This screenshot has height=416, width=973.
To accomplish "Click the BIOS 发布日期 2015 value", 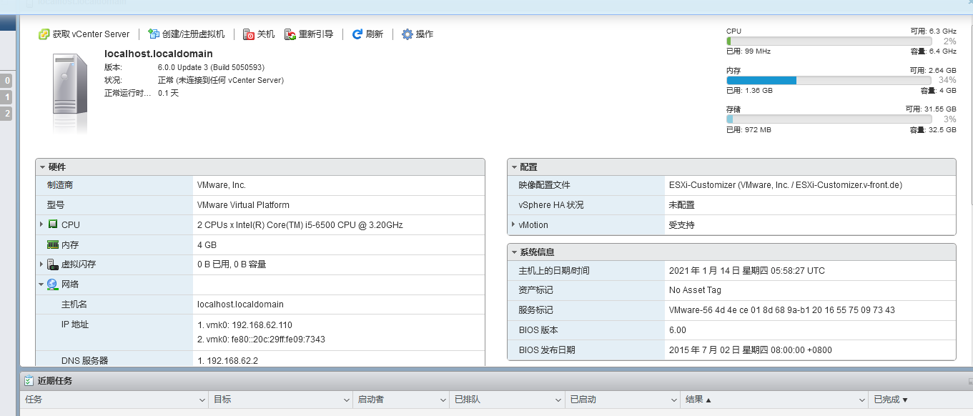I will (751, 350).
